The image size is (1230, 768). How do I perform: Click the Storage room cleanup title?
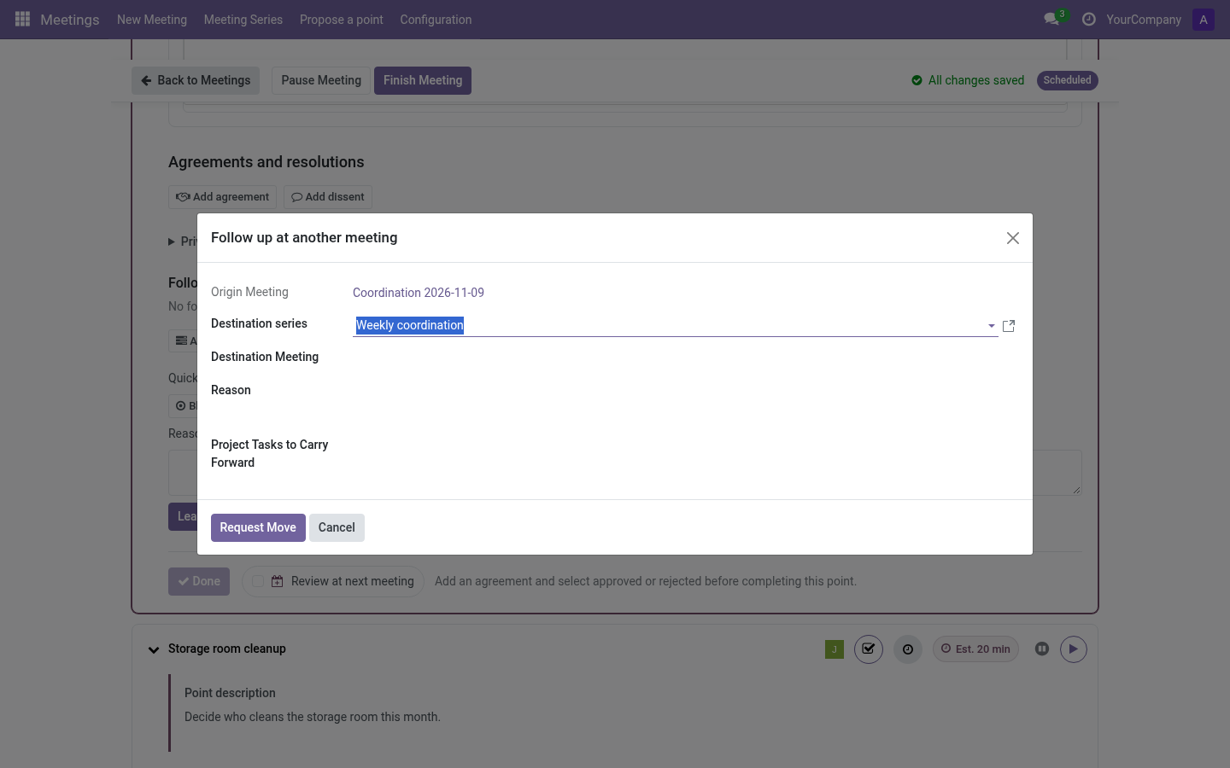[227, 649]
